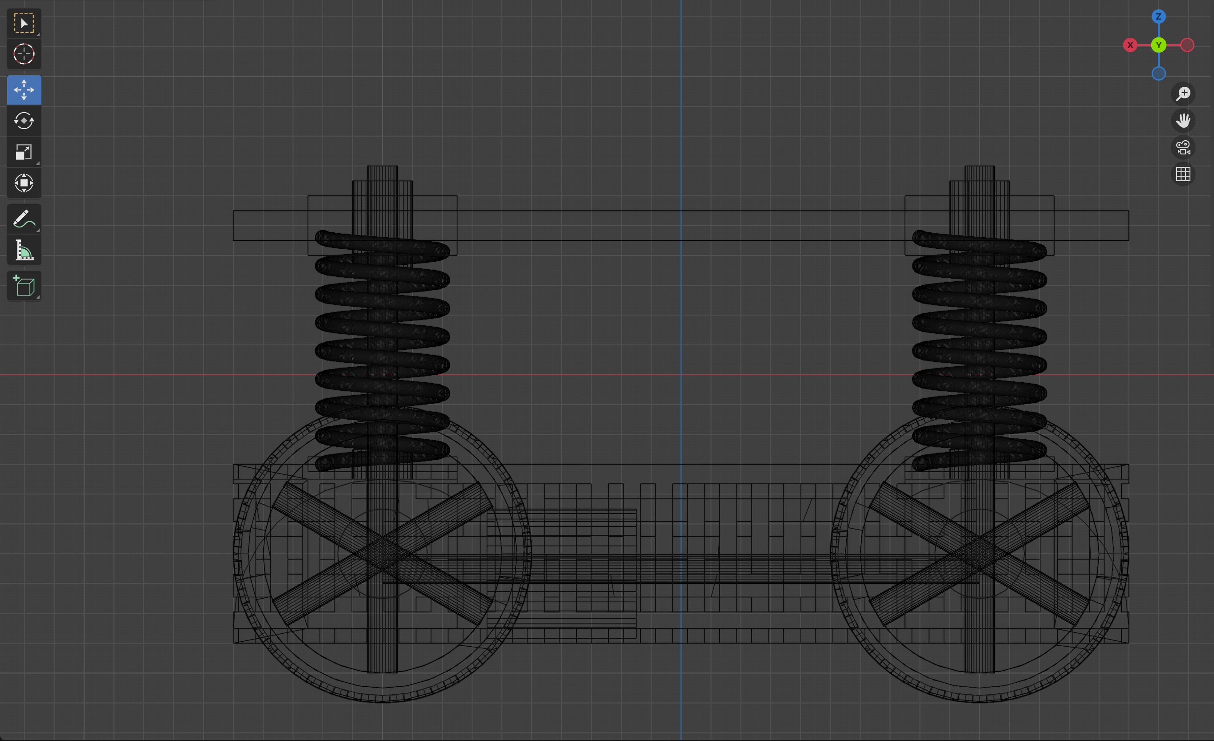Activate the 3D Cursor tool
Image resolution: width=1214 pixels, height=741 pixels.
pos(24,54)
